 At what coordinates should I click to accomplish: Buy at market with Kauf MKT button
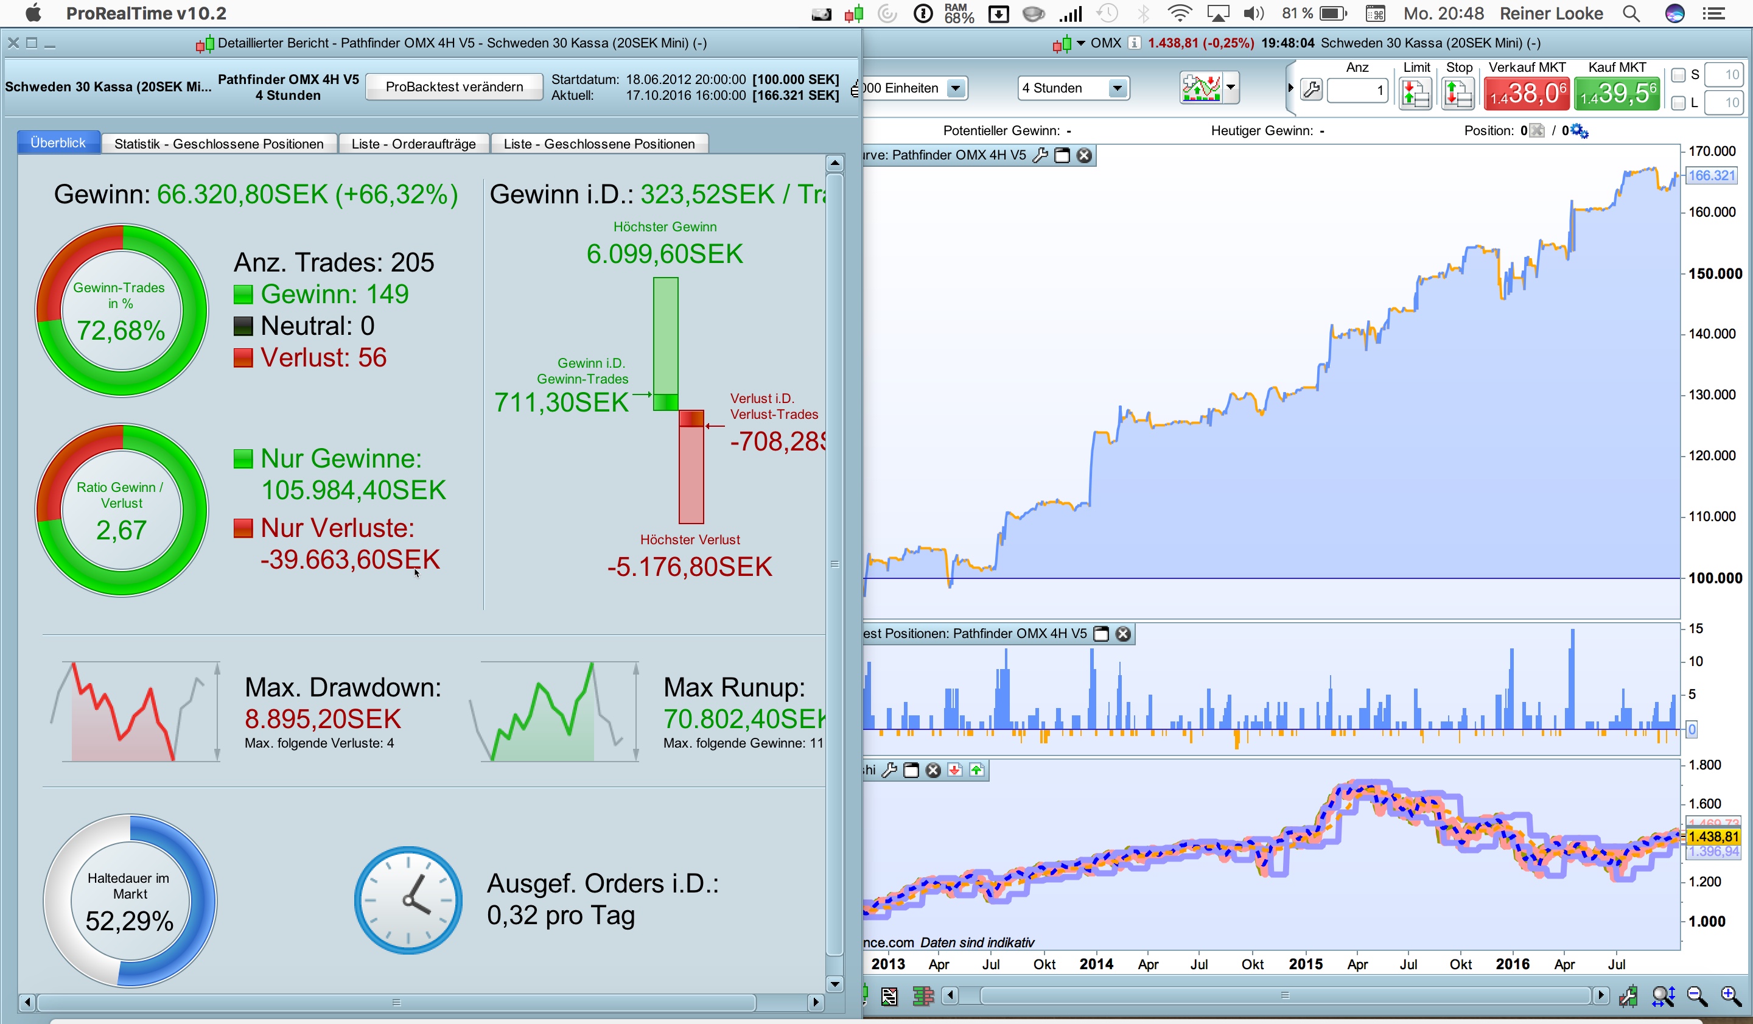(1617, 94)
